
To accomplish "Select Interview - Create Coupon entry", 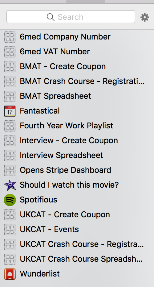I will 77,141.
